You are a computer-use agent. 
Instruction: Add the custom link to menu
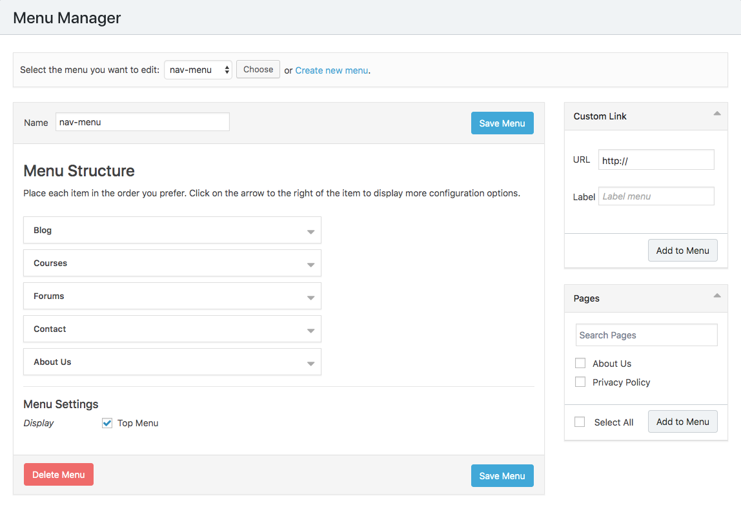[682, 251]
